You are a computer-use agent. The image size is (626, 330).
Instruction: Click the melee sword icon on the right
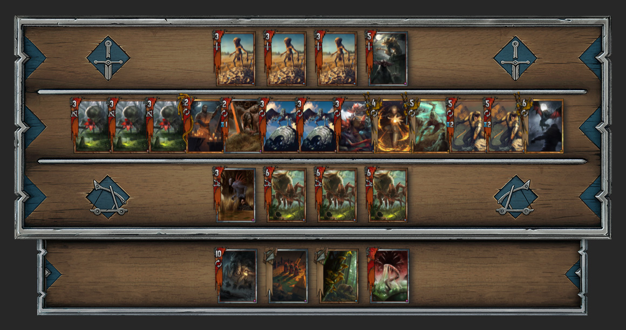point(515,58)
